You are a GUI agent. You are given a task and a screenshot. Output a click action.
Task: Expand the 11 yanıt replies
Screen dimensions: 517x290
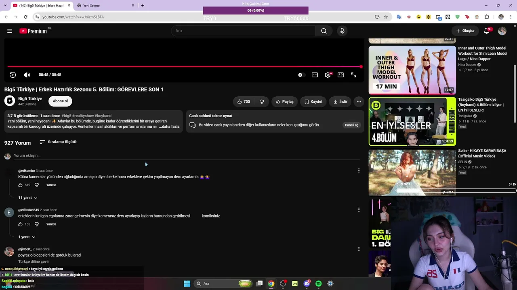[x=27, y=198]
